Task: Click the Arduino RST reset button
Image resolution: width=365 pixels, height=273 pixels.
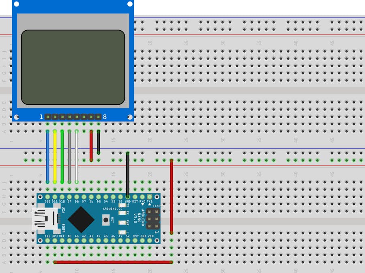Action: [106, 220]
